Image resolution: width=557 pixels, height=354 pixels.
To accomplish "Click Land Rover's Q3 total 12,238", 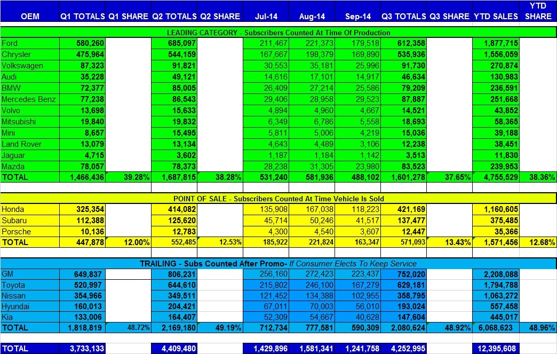I will (x=403, y=144).
